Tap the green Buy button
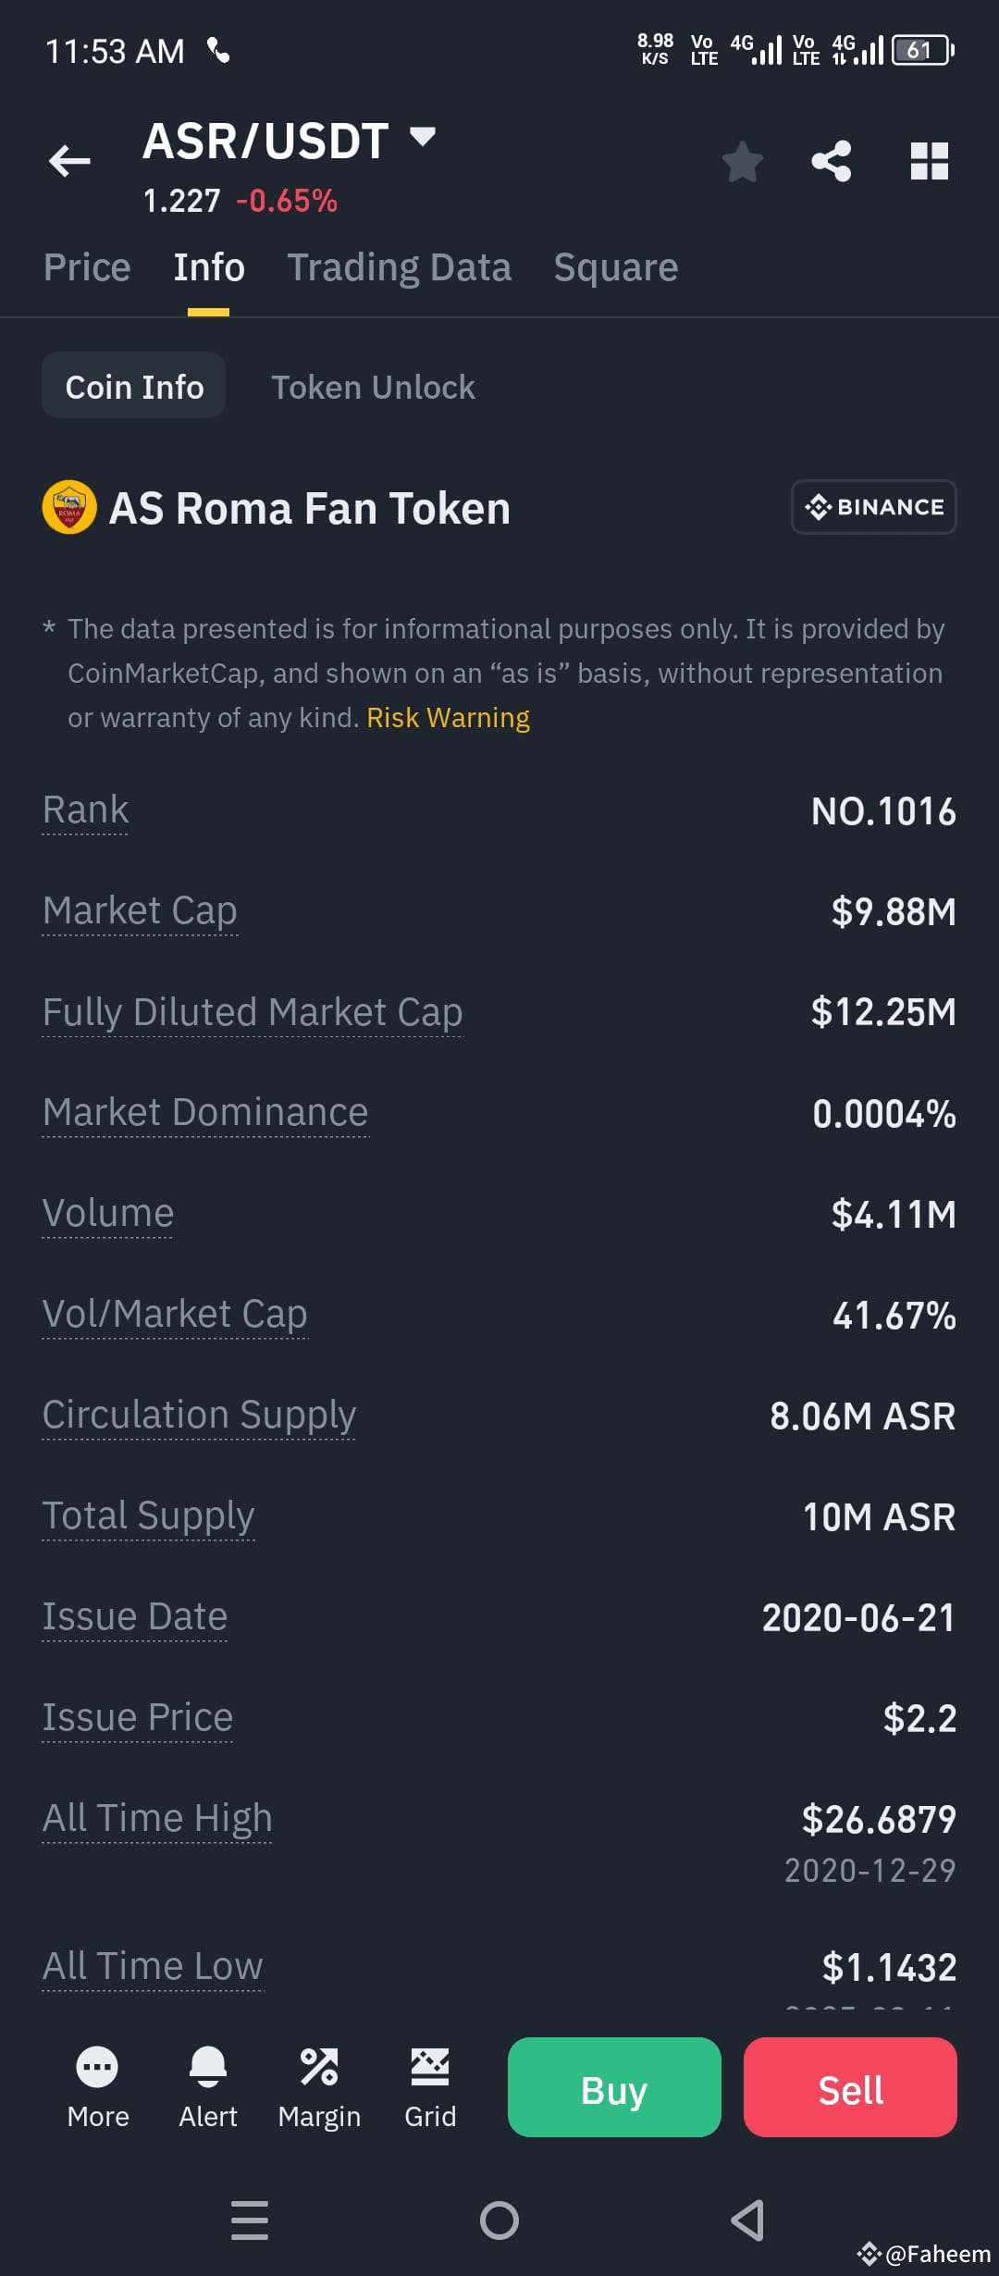Screen dimensions: 999x2276 [614, 2087]
